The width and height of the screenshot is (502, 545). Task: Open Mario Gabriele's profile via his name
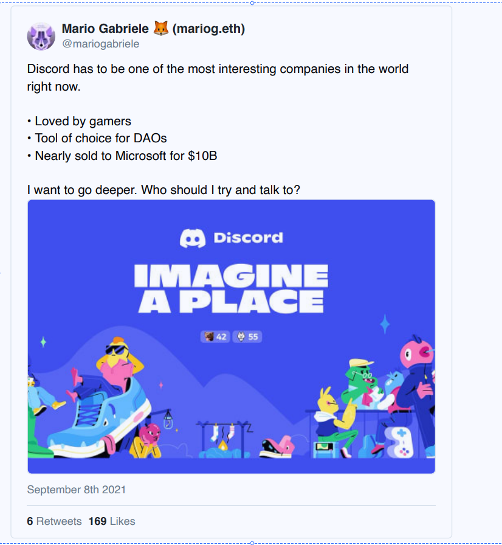(x=105, y=28)
